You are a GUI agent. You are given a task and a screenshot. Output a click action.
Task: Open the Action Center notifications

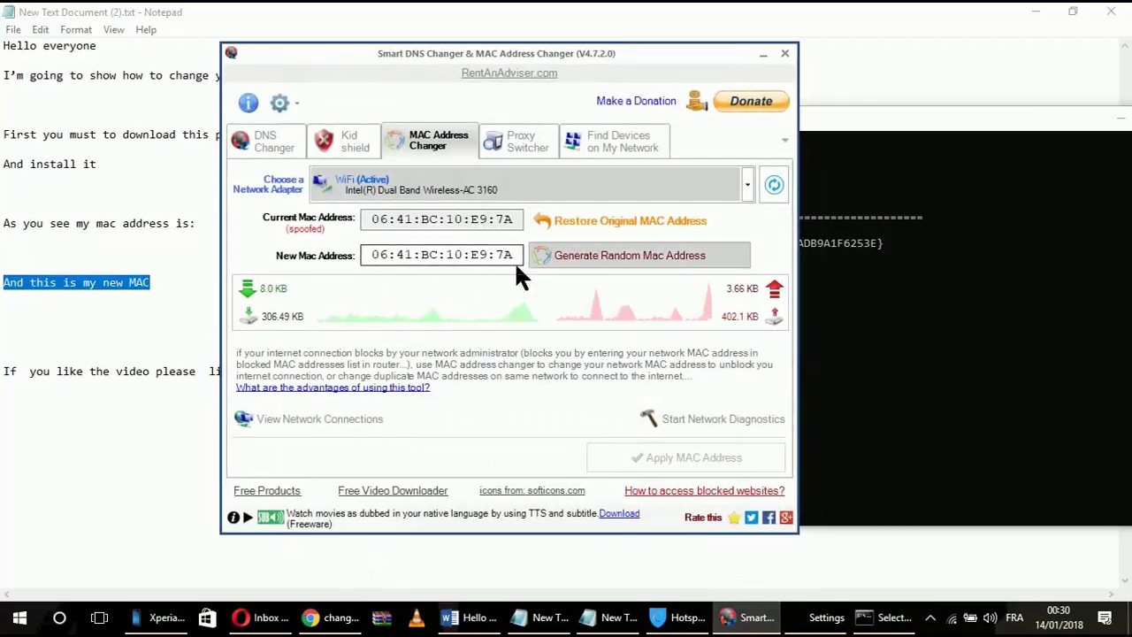(1105, 618)
